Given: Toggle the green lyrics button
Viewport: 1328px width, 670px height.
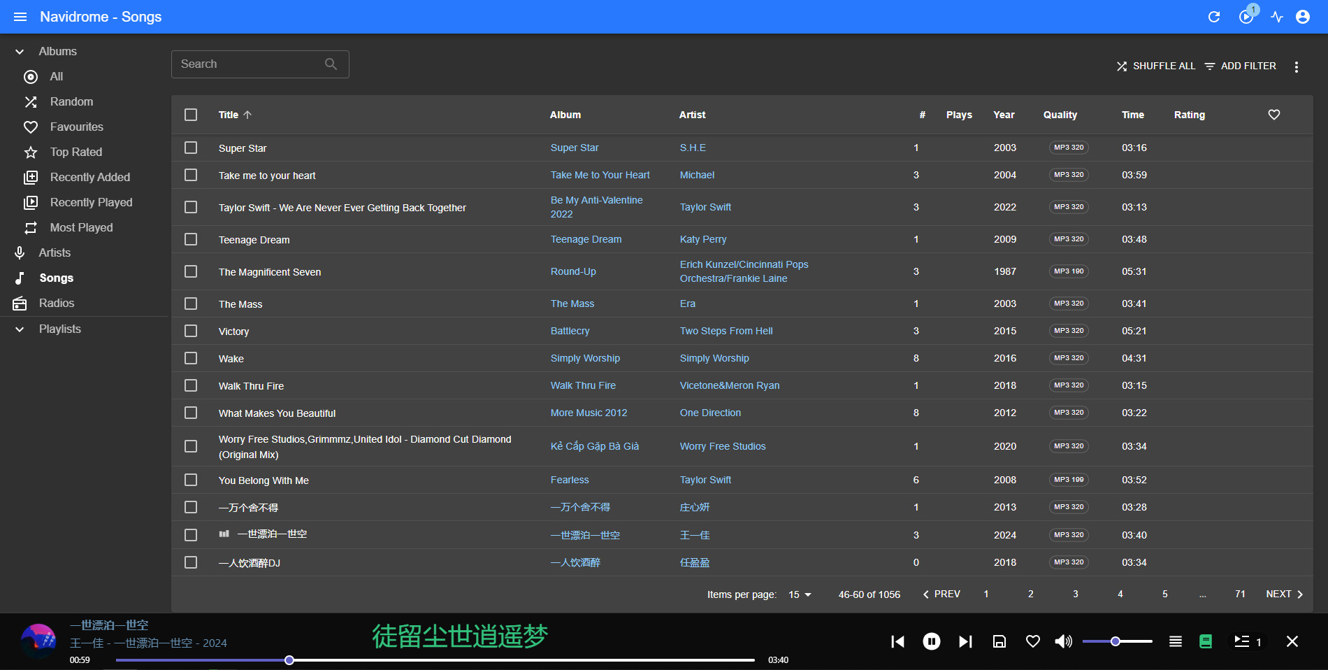Looking at the screenshot, I should click(1206, 641).
